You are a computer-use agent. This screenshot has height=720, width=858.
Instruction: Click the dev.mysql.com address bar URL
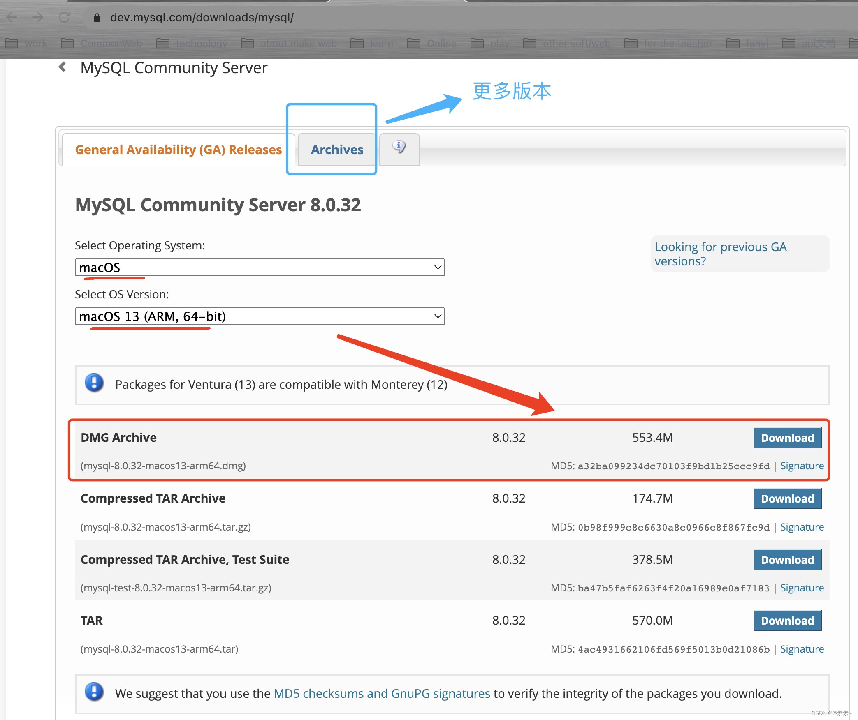tap(202, 17)
